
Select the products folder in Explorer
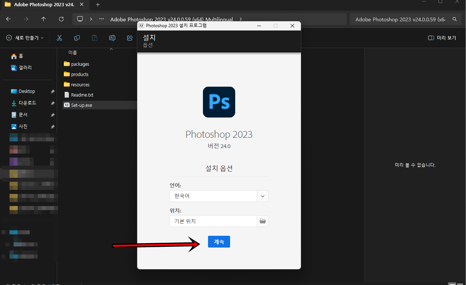coord(76,74)
